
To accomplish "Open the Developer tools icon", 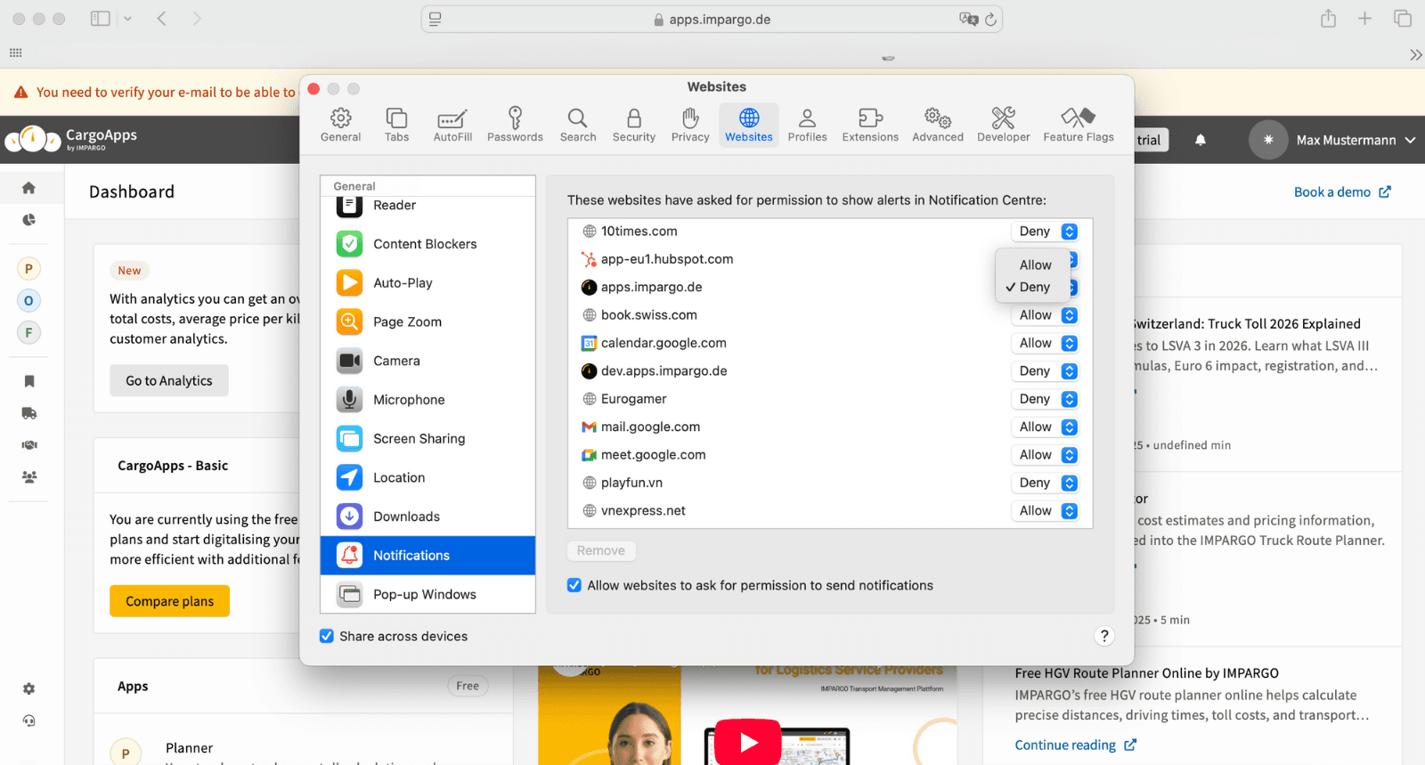I will [1003, 125].
